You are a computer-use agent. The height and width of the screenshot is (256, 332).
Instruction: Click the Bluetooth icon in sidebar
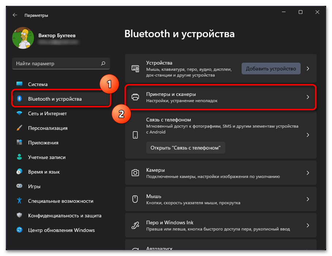(19, 98)
